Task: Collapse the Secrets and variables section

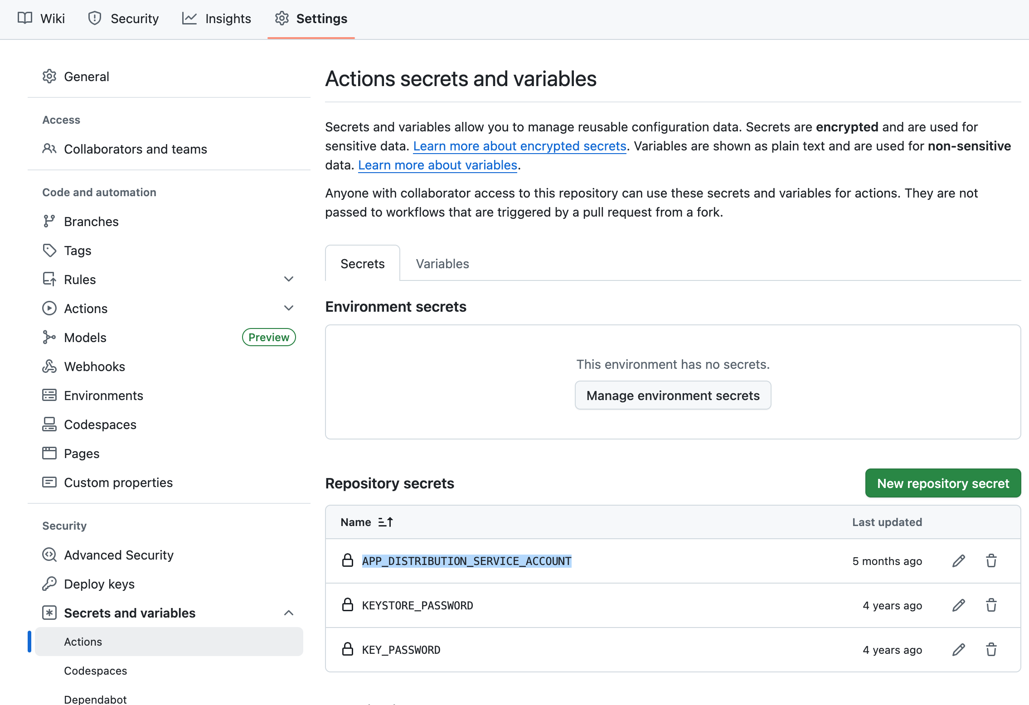Action: click(x=289, y=613)
